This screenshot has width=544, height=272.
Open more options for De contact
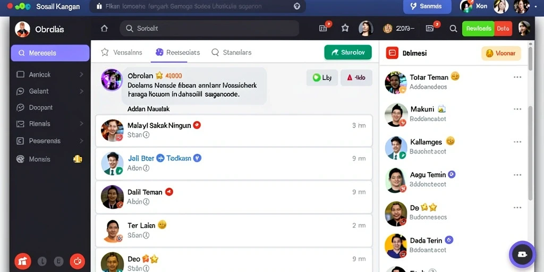(x=517, y=208)
